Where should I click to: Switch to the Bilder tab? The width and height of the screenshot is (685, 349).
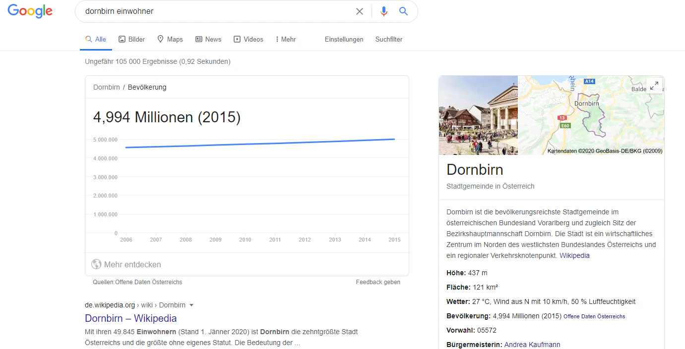click(x=132, y=40)
